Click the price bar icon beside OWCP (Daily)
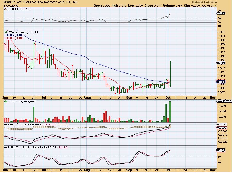233x173 pixels. 6,32
